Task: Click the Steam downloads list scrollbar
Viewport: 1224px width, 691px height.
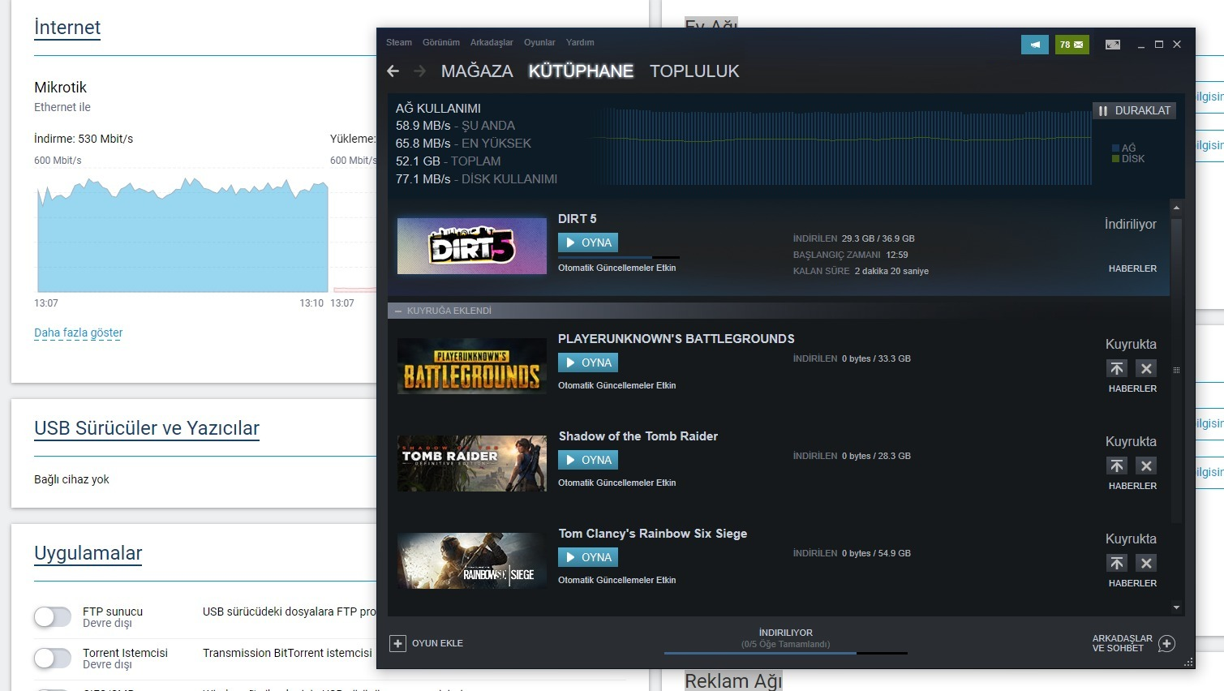Action: click(1177, 369)
